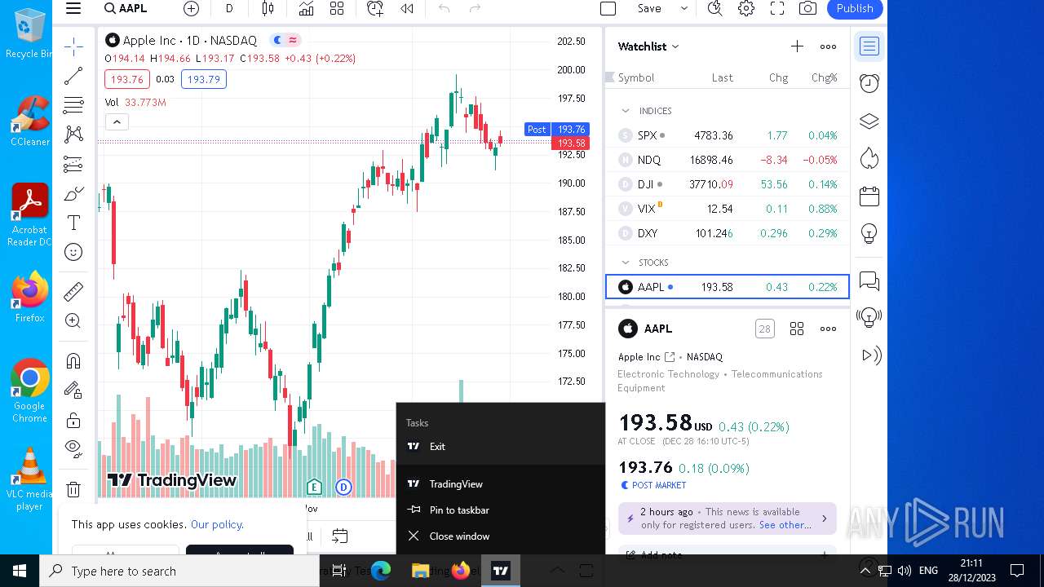Start bar replay with the rewind icon
1044x587 pixels.
point(406,8)
